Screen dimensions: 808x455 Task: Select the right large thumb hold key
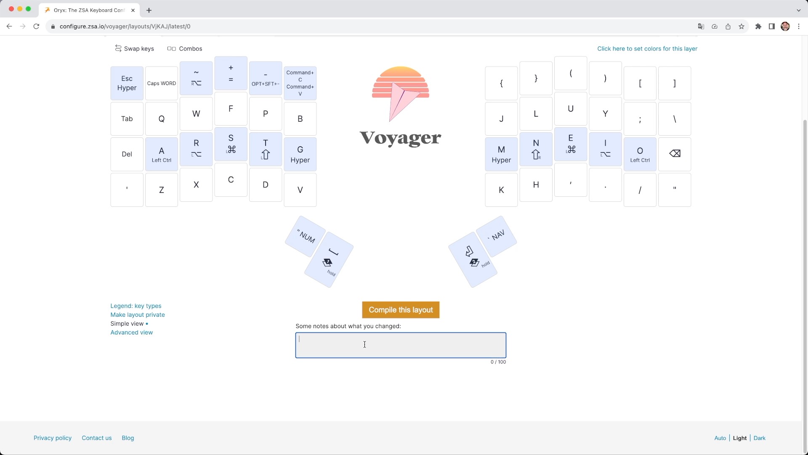(473, 260)
